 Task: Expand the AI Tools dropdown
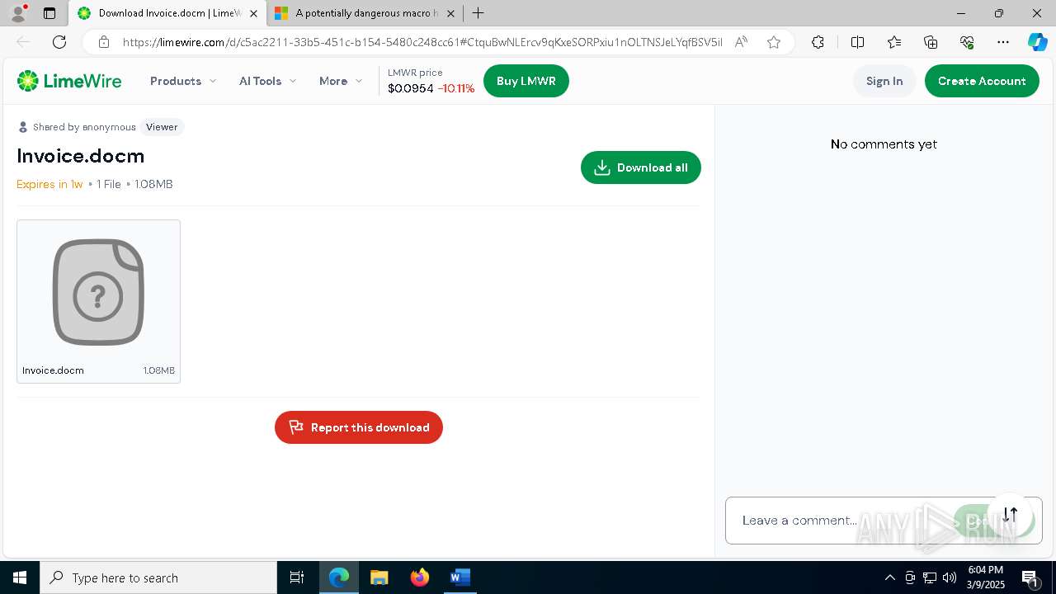[267, 81]
